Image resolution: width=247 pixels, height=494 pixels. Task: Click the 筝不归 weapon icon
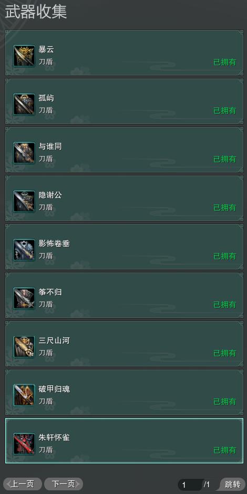pyautogui.click(x=24, y=298)
